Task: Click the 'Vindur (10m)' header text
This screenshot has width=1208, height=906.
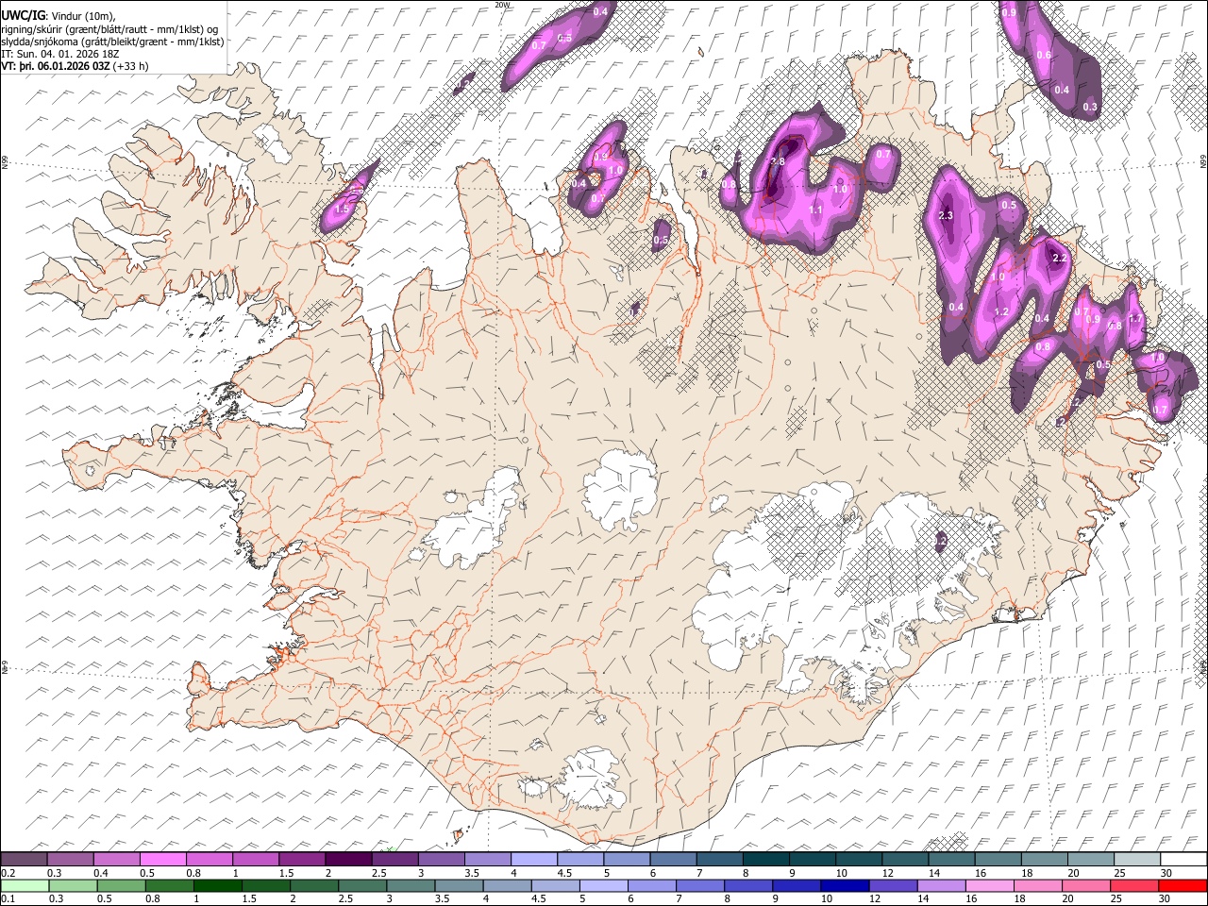Action: [82, 15]
